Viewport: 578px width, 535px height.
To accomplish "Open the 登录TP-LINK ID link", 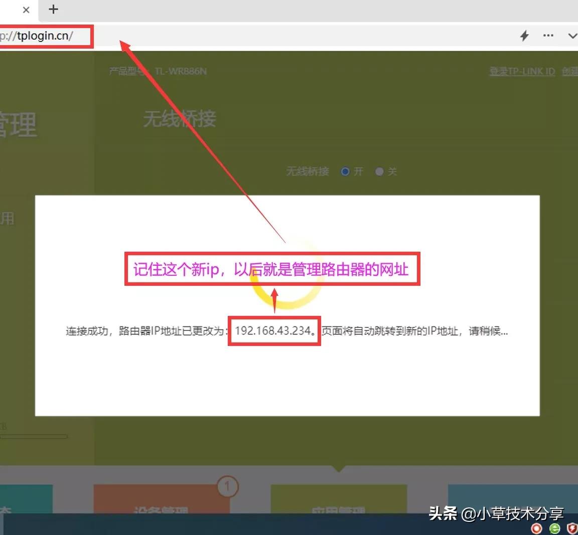I will pos(521,71).
